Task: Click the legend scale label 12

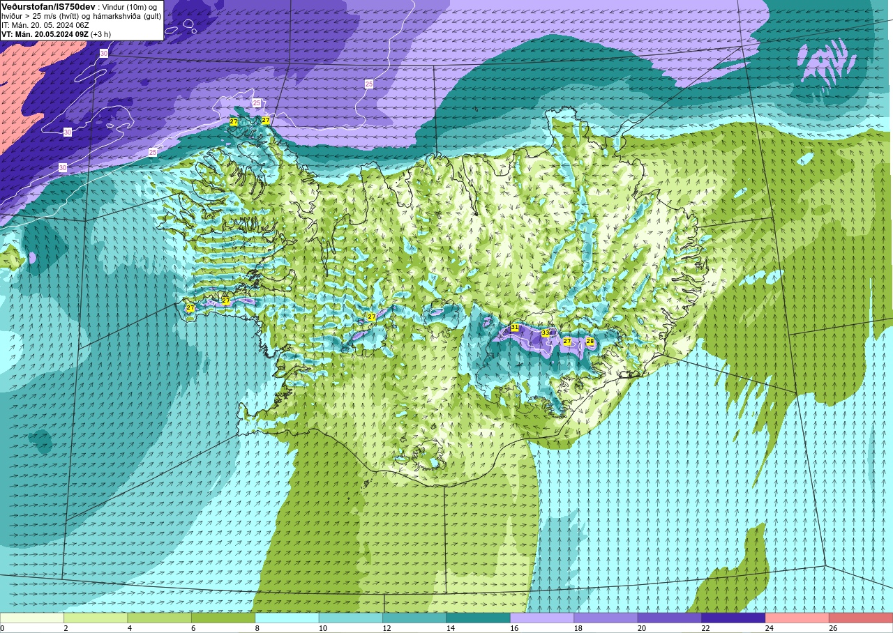Action: pos(387,628)
